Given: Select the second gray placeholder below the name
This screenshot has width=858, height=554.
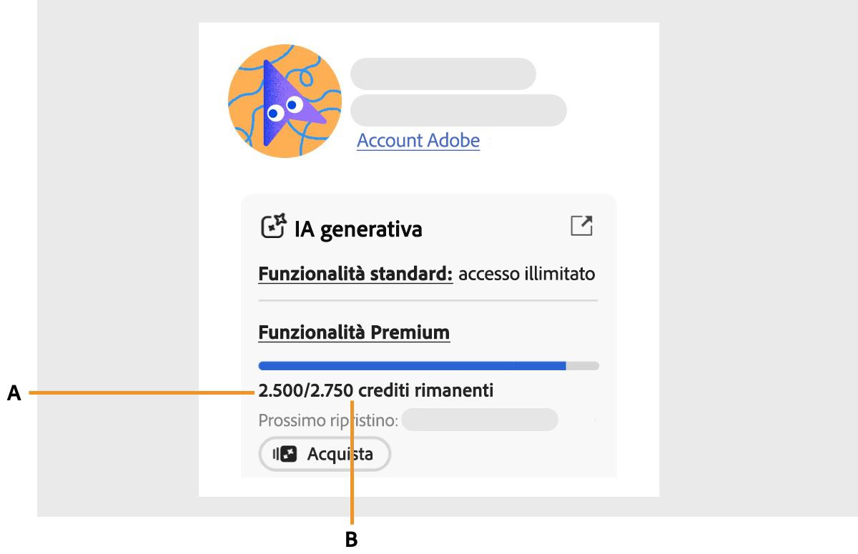Looking at the screenshot, I should 458,110.
